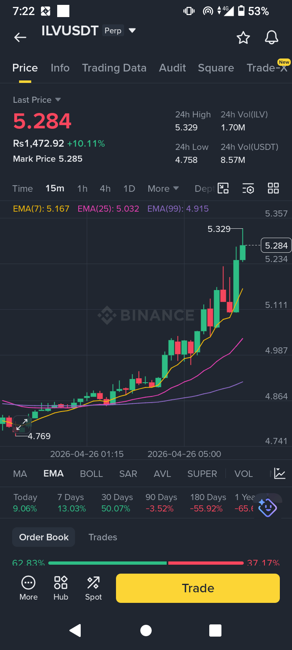
Task: Add ILVUSDT to favorites with the star
Action: pyautogui.click(x=243, y=38)
